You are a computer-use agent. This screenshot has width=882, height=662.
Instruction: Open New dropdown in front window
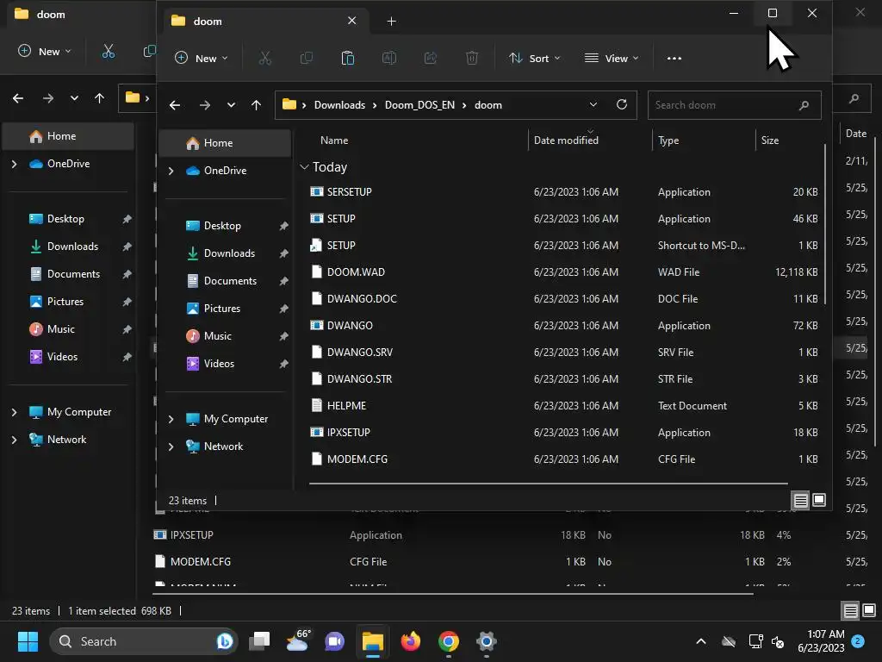point(202,58)
